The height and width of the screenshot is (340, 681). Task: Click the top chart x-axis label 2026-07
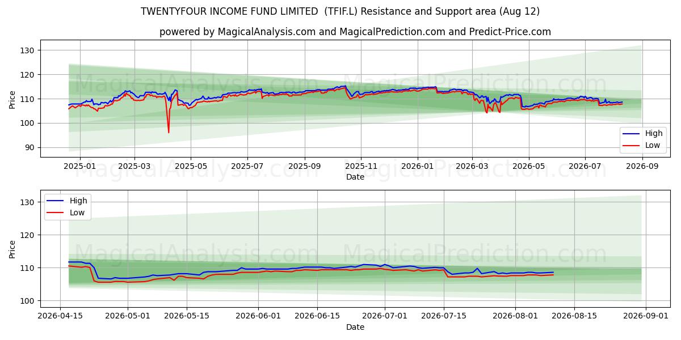(x=585, y=167)
